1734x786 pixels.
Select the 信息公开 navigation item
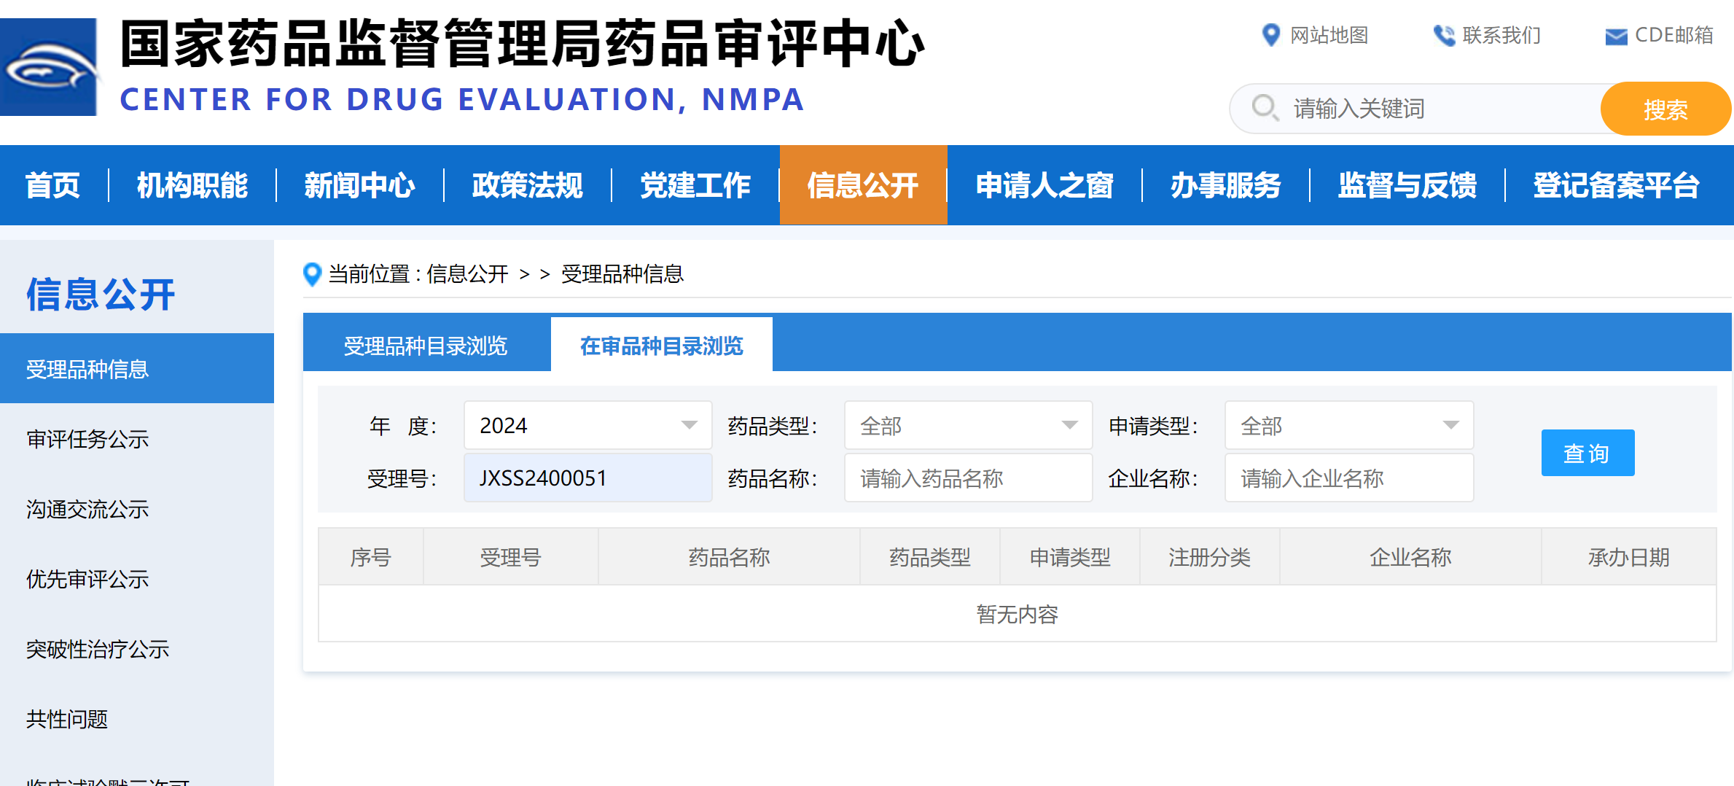[x=863, y=185]
